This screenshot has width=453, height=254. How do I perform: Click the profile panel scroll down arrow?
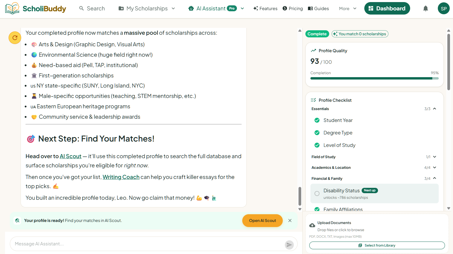coord(449,208)
